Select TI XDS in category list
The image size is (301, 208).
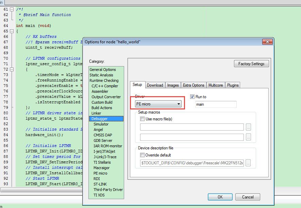tap(99, 195)
